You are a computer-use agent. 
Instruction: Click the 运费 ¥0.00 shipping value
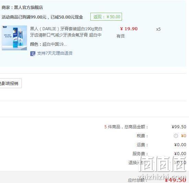[x=180, y=144]
